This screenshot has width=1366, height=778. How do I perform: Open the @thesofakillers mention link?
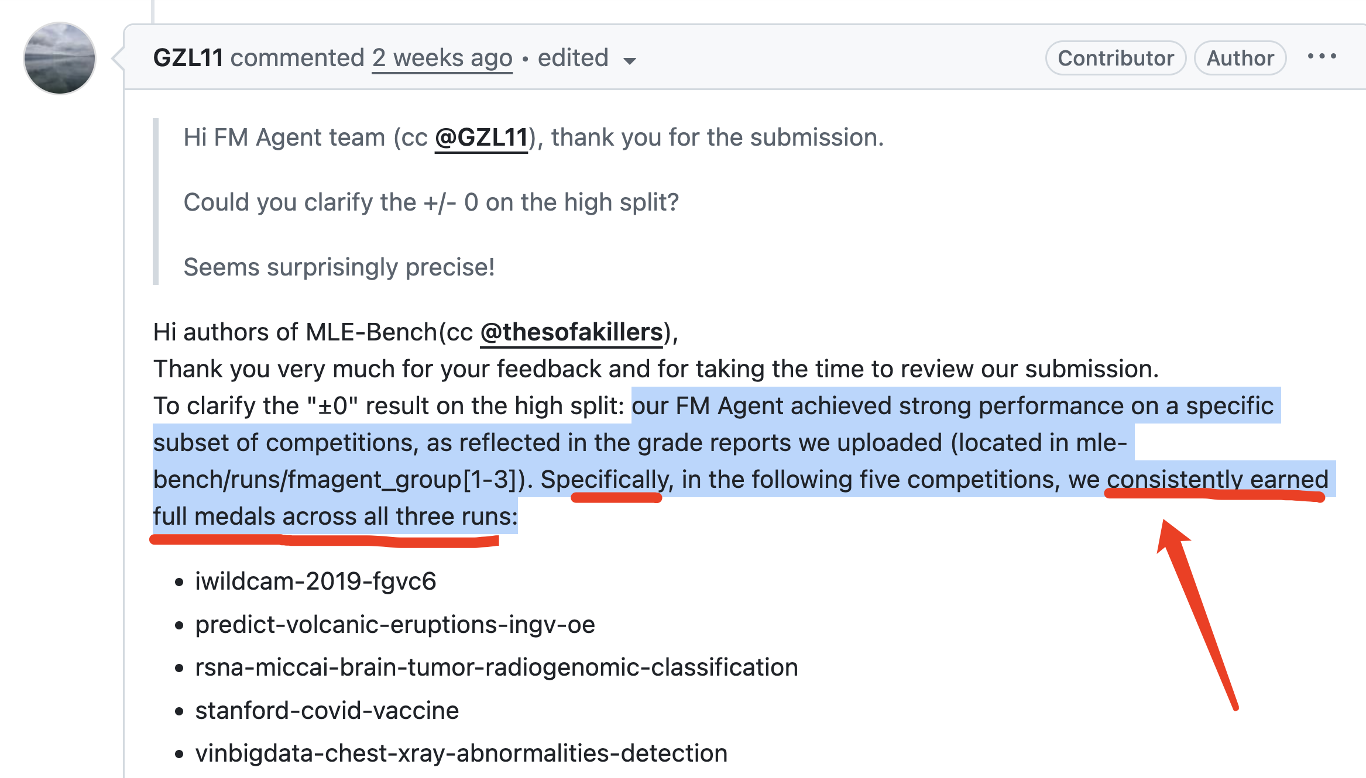571,332
